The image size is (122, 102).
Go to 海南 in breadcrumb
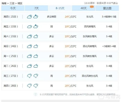click(x=4, y=3)
